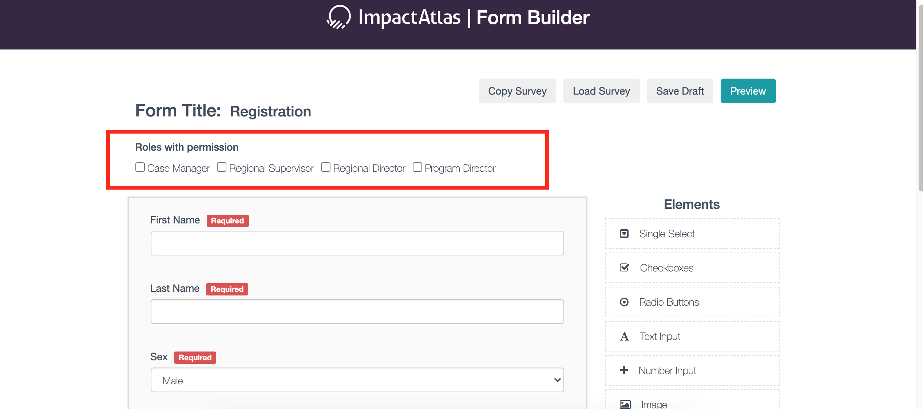Enable Program Director permission
The width and height of the screenshot is (923, 409).
tap(417, 167)
